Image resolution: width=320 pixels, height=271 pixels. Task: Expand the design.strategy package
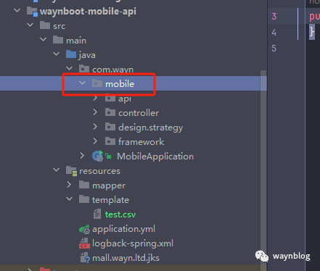coord(95,127)
